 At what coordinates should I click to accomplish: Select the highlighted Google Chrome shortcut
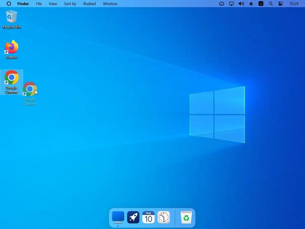(12, 82)
